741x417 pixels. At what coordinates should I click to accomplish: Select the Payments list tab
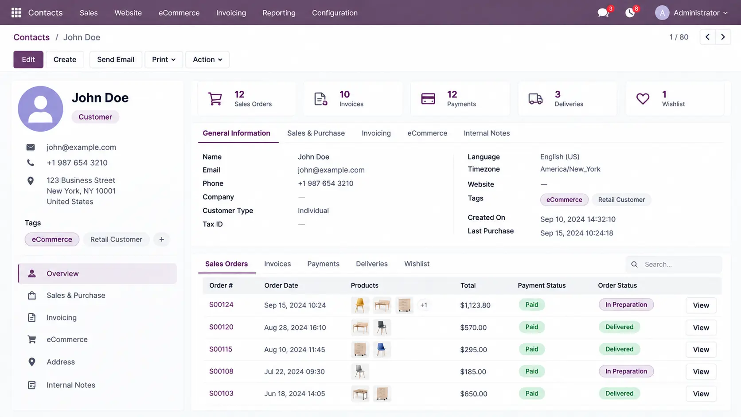pyautogui.click(x=323, y=264)
